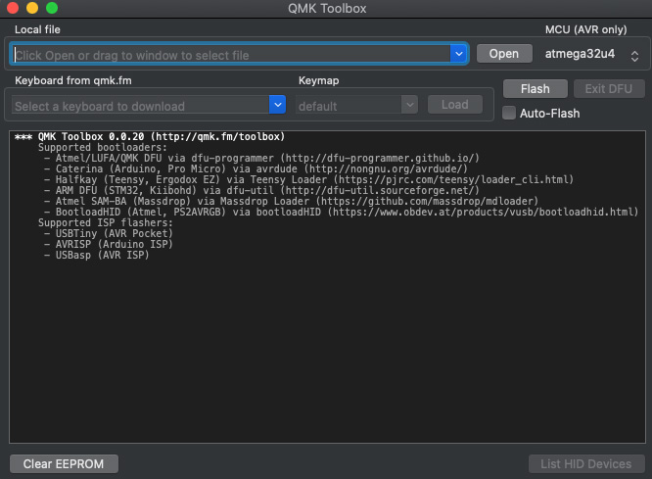Screen dimensions: 652x479
Task: Click the Local file label
Action: tap(37, 29)
